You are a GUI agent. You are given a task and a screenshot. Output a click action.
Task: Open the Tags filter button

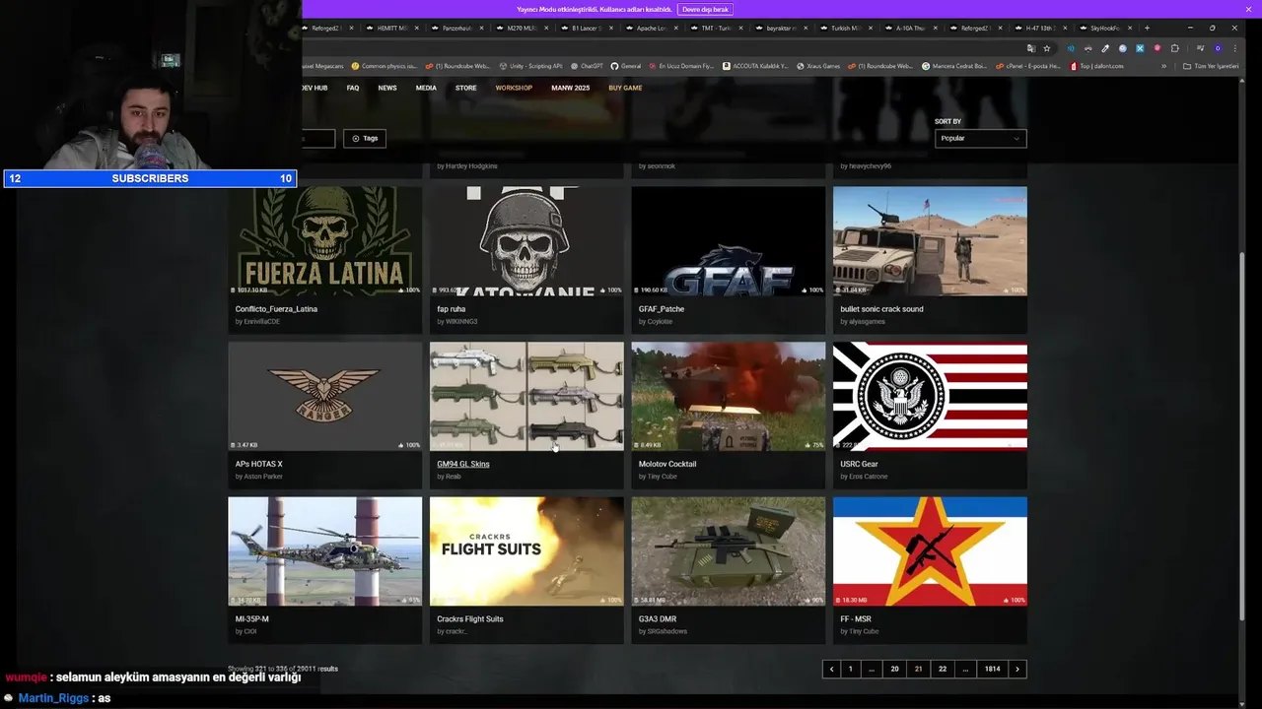click(x=364, y=138)
